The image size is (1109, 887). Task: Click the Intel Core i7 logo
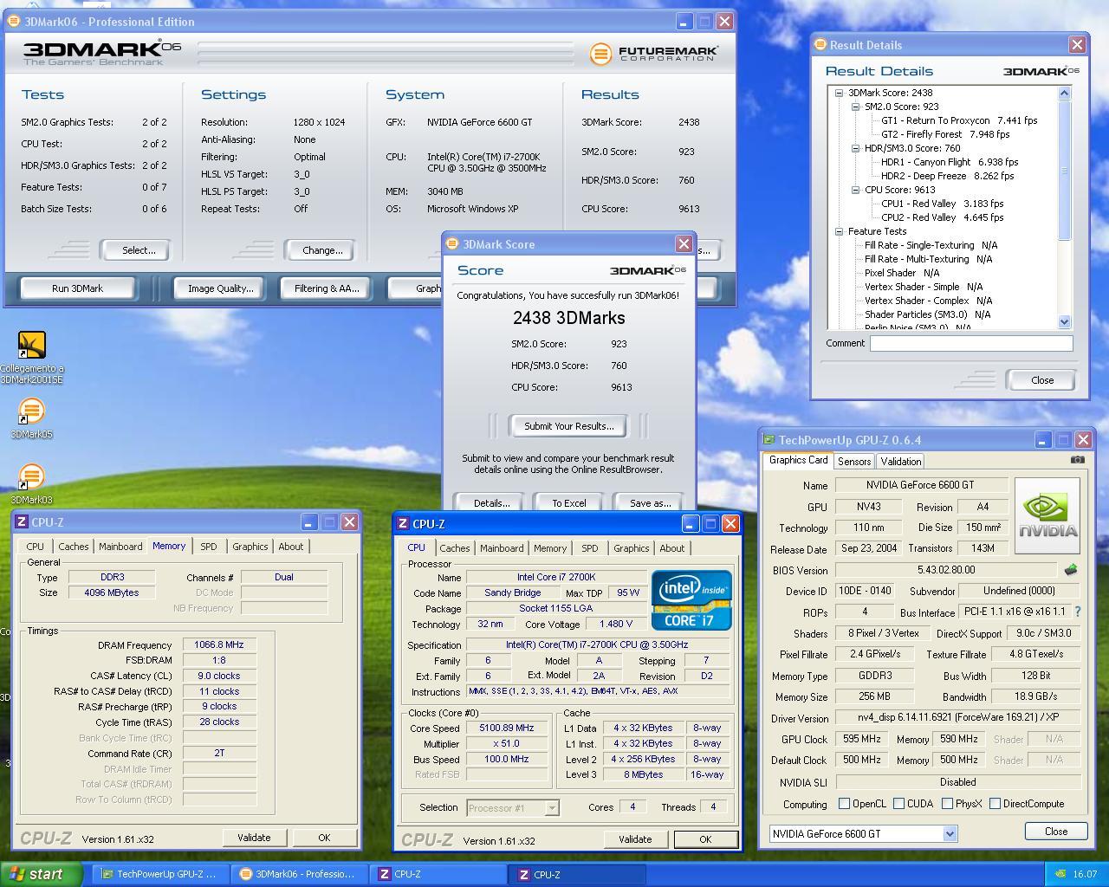pos(691,599)
